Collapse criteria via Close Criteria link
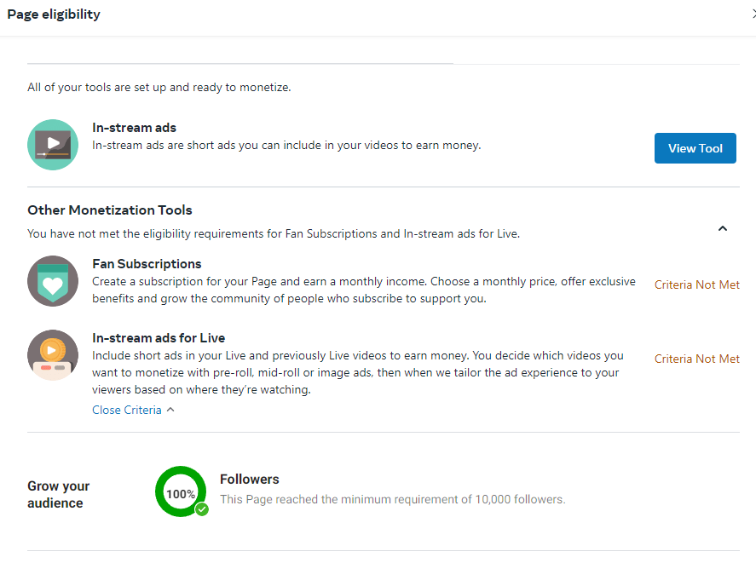The width and height of the screenshot is (756, 563). (127, 410)
